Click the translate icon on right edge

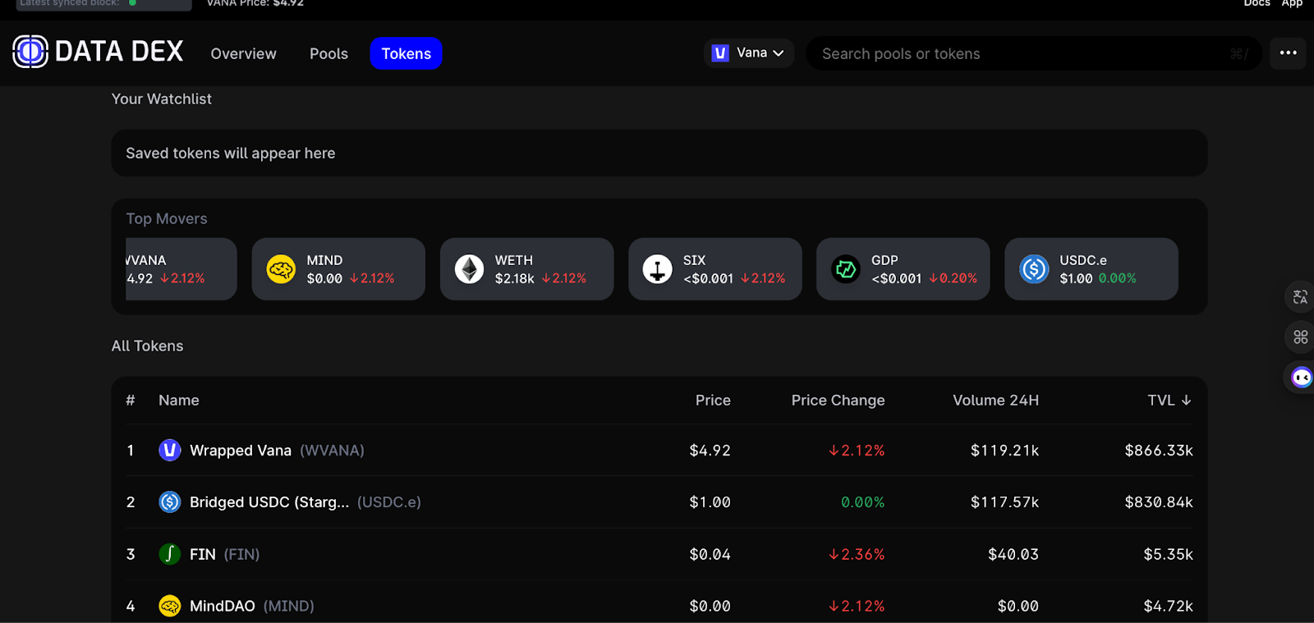tap(1300, 297)
